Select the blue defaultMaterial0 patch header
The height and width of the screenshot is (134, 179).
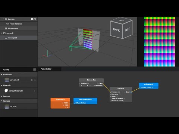[85, 99]
